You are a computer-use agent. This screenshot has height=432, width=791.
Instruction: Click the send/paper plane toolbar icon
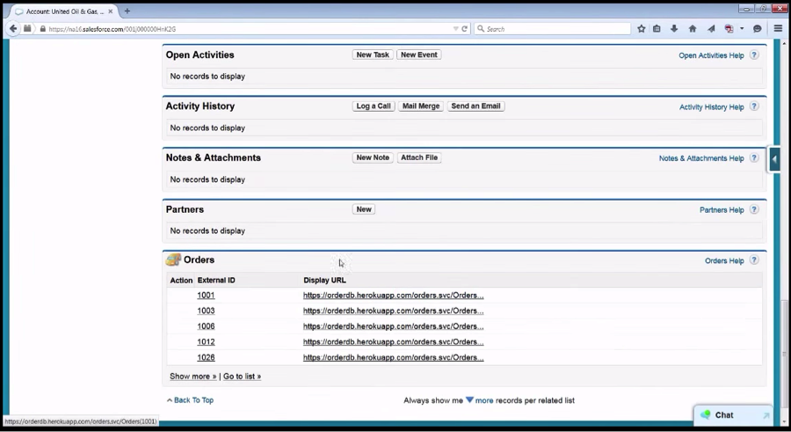click(x=711, y=29)
